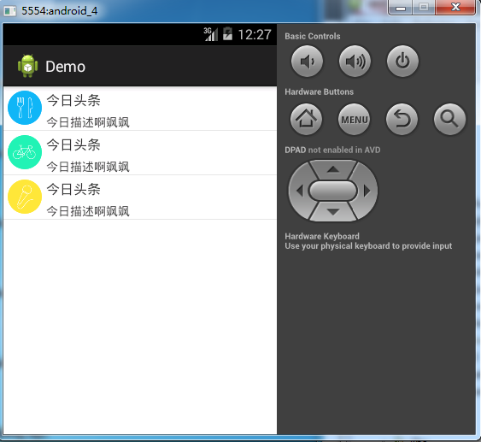The image size is (481, 442).
Task: Select the 今日头条 title beside fork icon
Action: (x=73, y=100)
